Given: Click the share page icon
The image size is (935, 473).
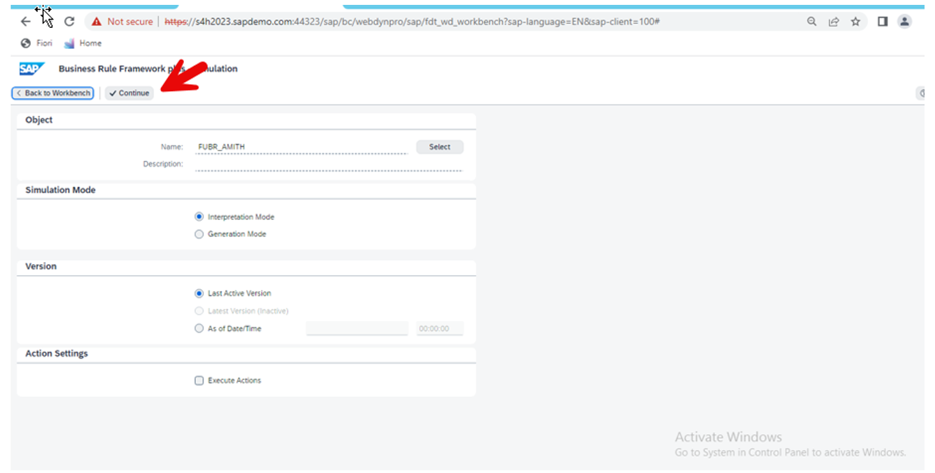Looking at the screenshot, I should point(833,22).
